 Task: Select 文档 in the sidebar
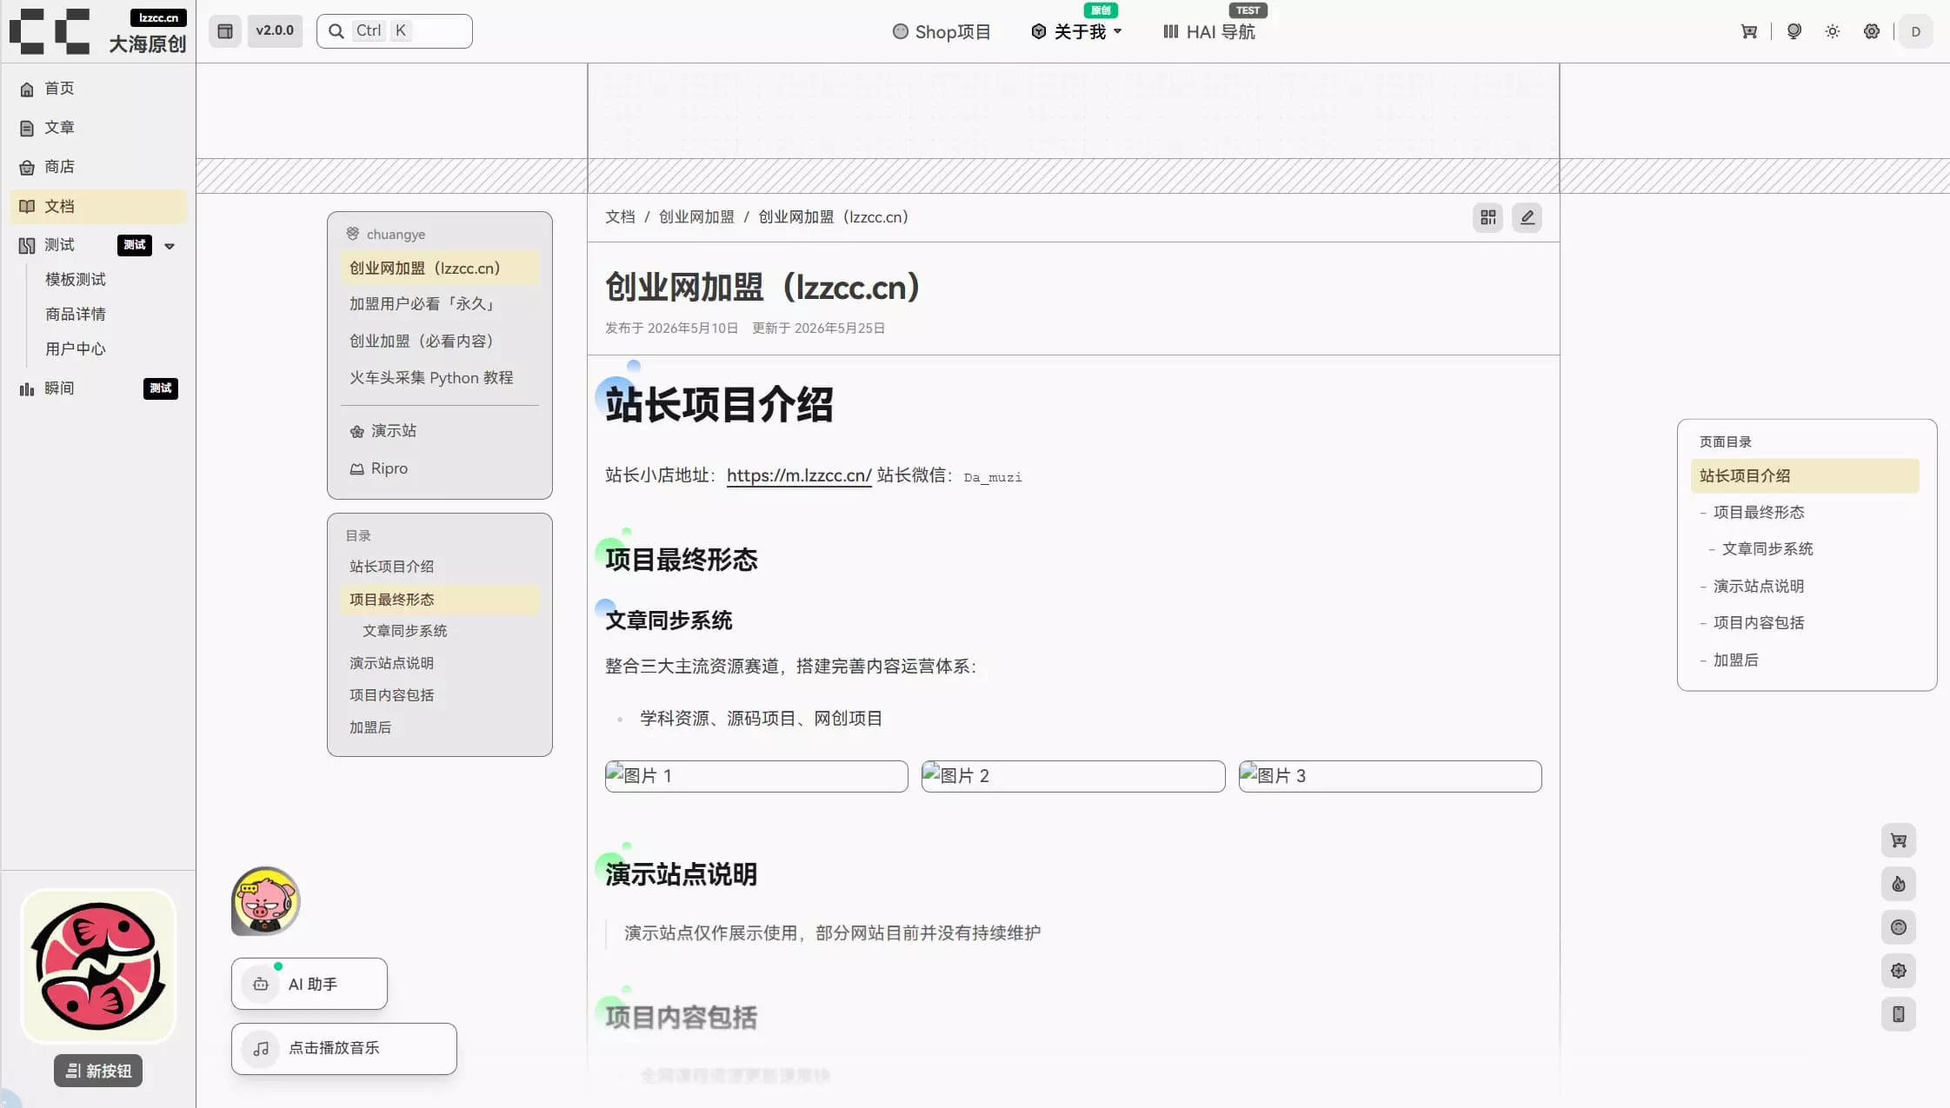click(x=98, y=207)
